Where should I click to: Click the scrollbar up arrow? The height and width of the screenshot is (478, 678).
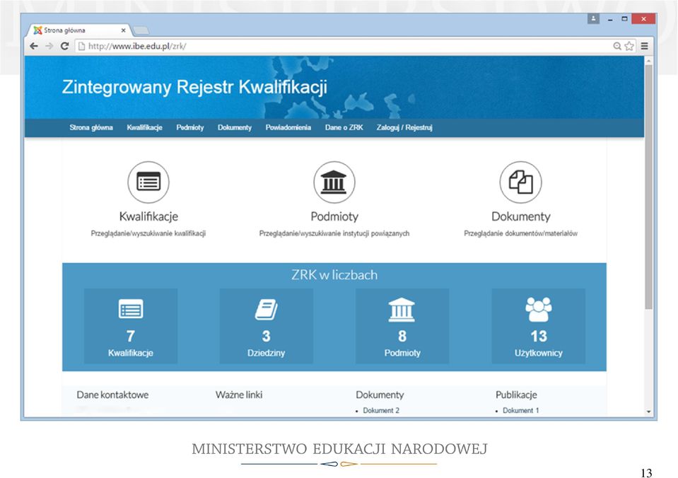pyautogui.click(x=648, y=62)
